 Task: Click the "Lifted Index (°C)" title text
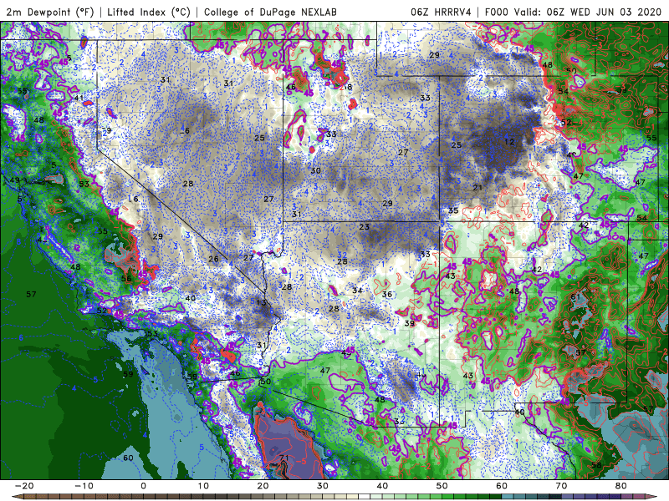click(x=149, y=13)
